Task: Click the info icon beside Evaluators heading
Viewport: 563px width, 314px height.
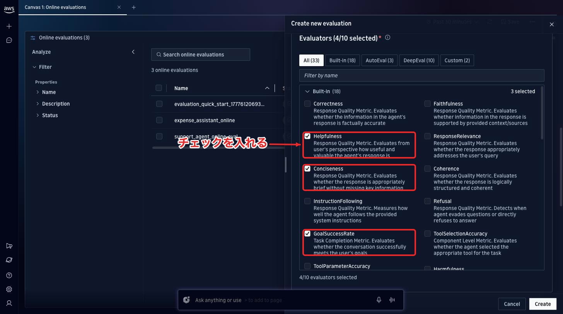Action: tap(387, 38)
